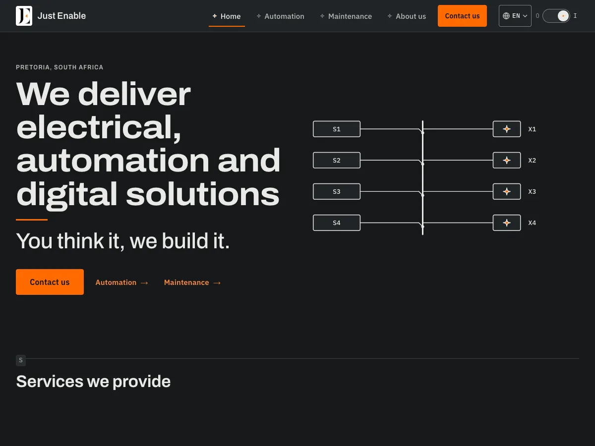The height and width of the screenshot is (446, 595).
Task: Click the globe icon in language selector
Action: tap(506, 16)
